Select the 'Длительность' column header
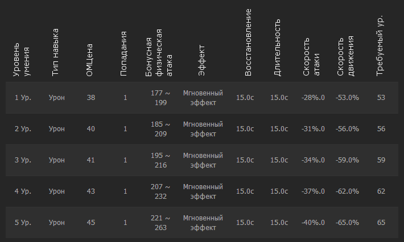The height and width of the screenshot is (242, 404). coord(277,48)
